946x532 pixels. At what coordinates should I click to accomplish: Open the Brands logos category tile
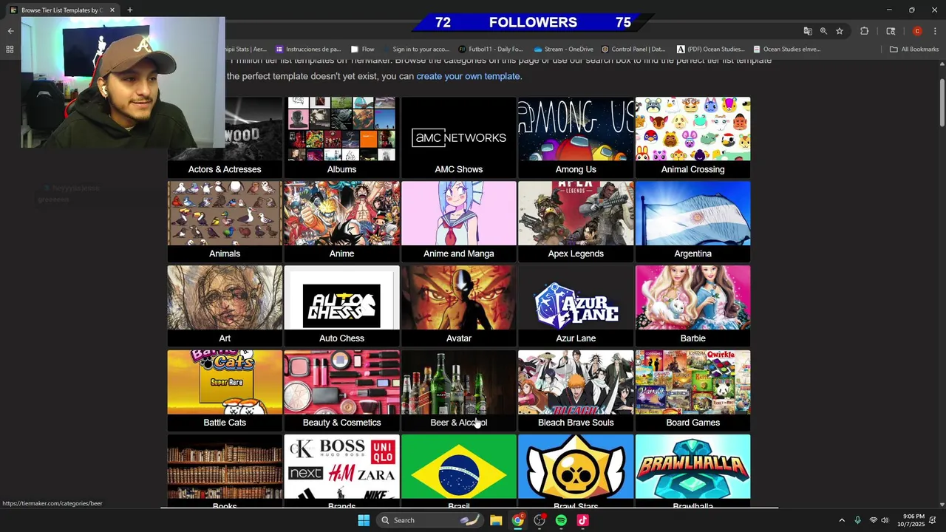point(341,471)
